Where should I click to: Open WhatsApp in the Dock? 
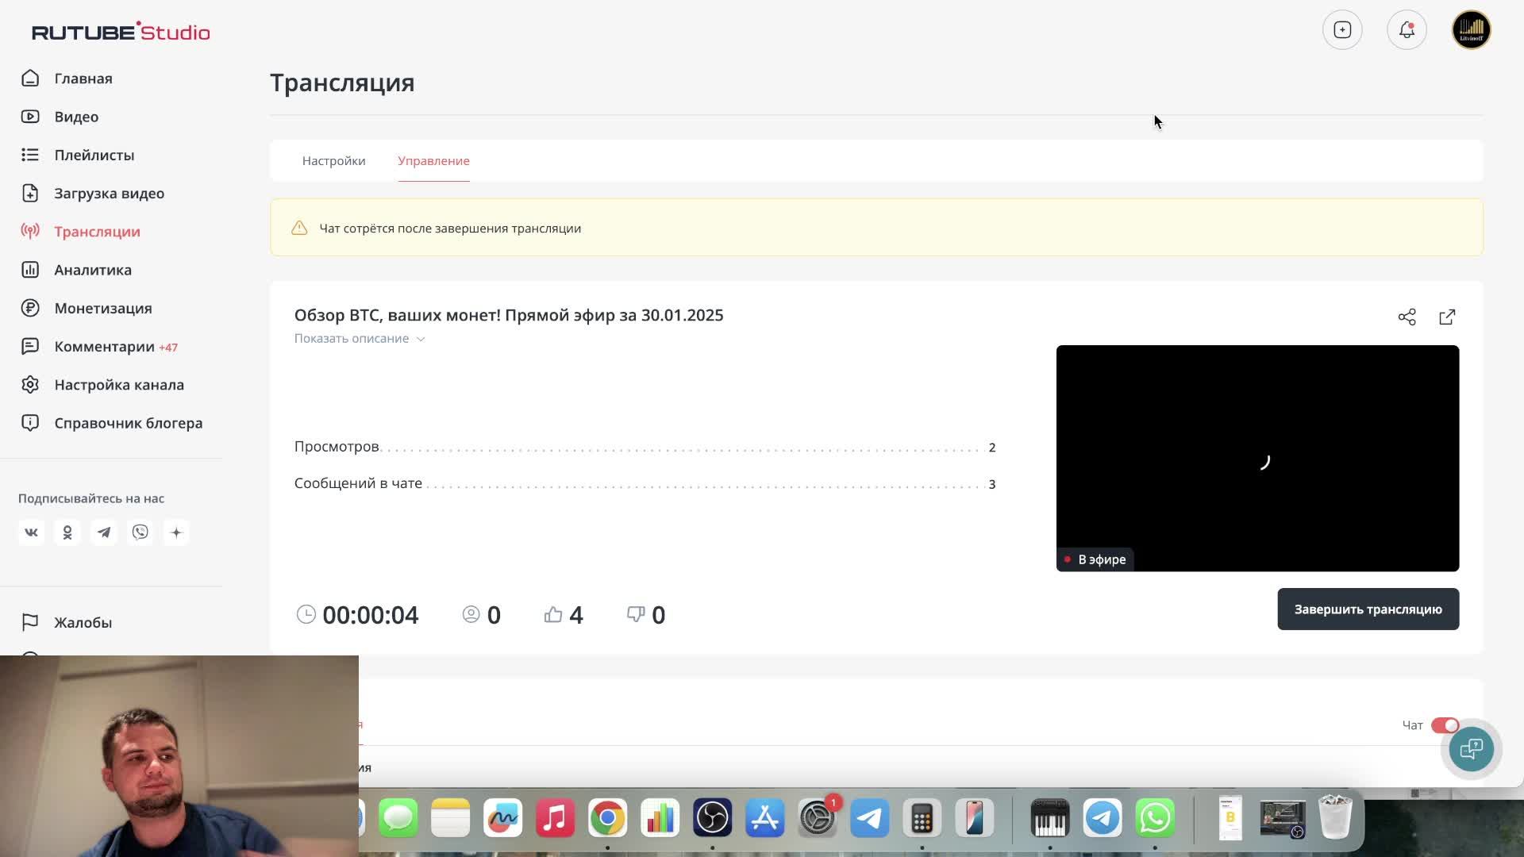(1155, 818)
